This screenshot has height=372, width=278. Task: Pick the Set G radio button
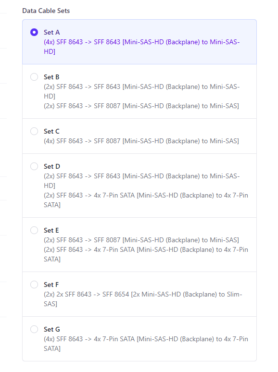[x=34, y=329]
